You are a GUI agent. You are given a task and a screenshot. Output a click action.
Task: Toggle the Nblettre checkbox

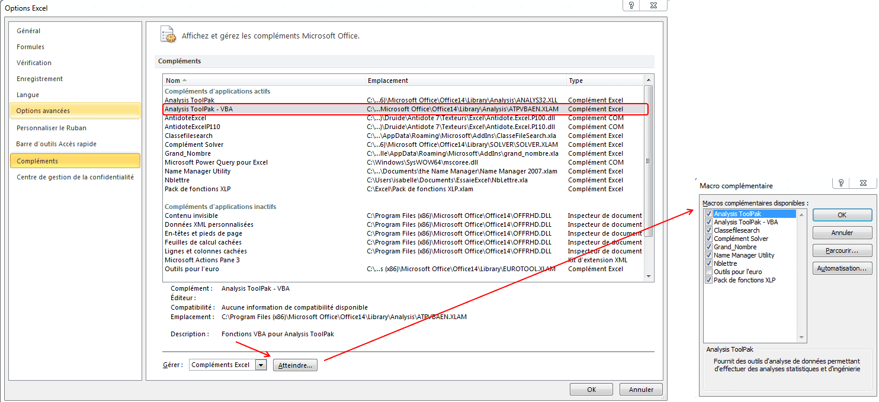[708, 263]
